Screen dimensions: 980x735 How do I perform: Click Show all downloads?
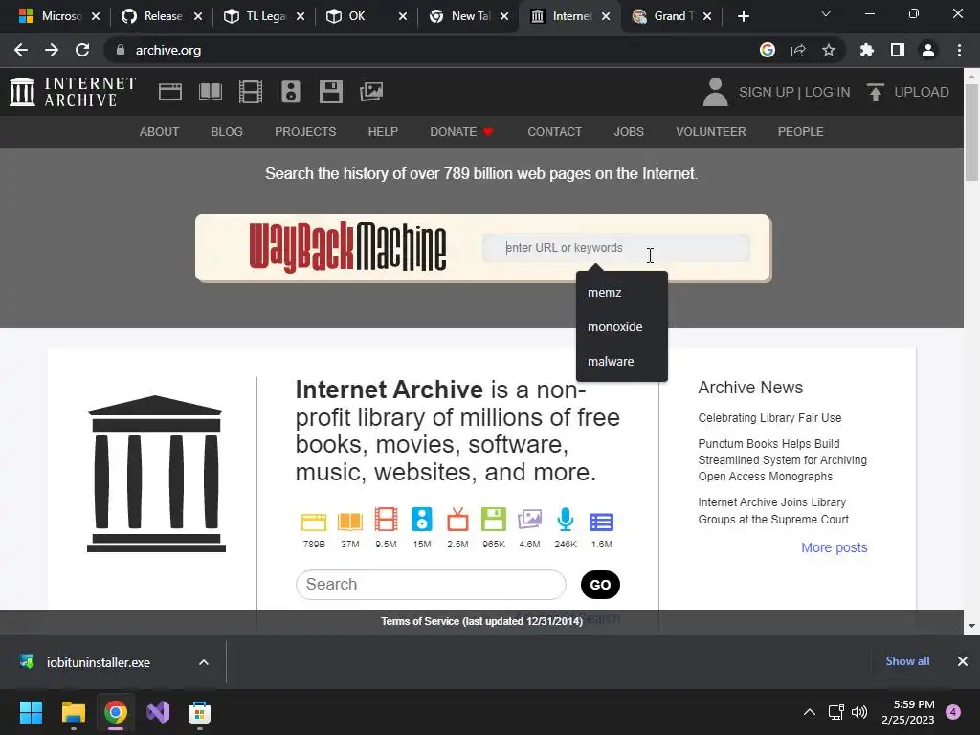coord(907,661)
